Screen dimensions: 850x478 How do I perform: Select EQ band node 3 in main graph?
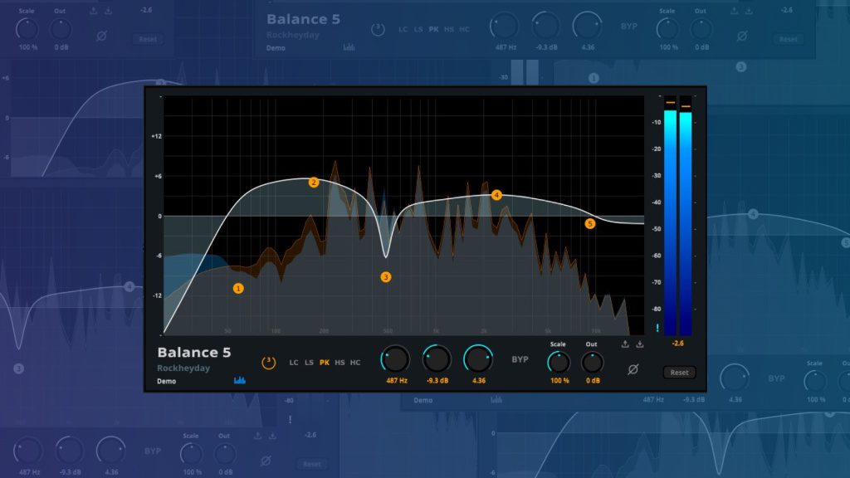pyautogui.click(x=385, y=277)
